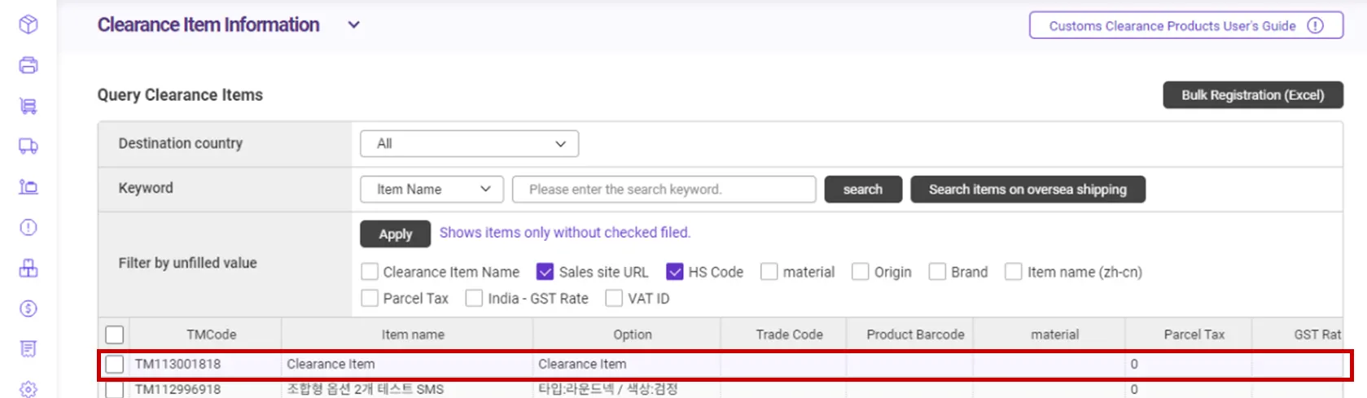This screenshot has width=1367, height=398.
Task: Open the Customs Clearance Products User's Guide
Action: click(1185, 26)
